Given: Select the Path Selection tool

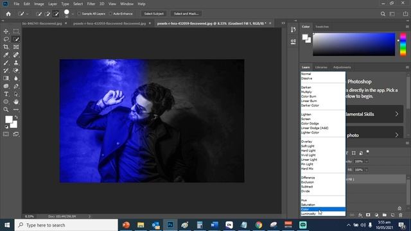Looking at the screenshot, I should [16, 94].
